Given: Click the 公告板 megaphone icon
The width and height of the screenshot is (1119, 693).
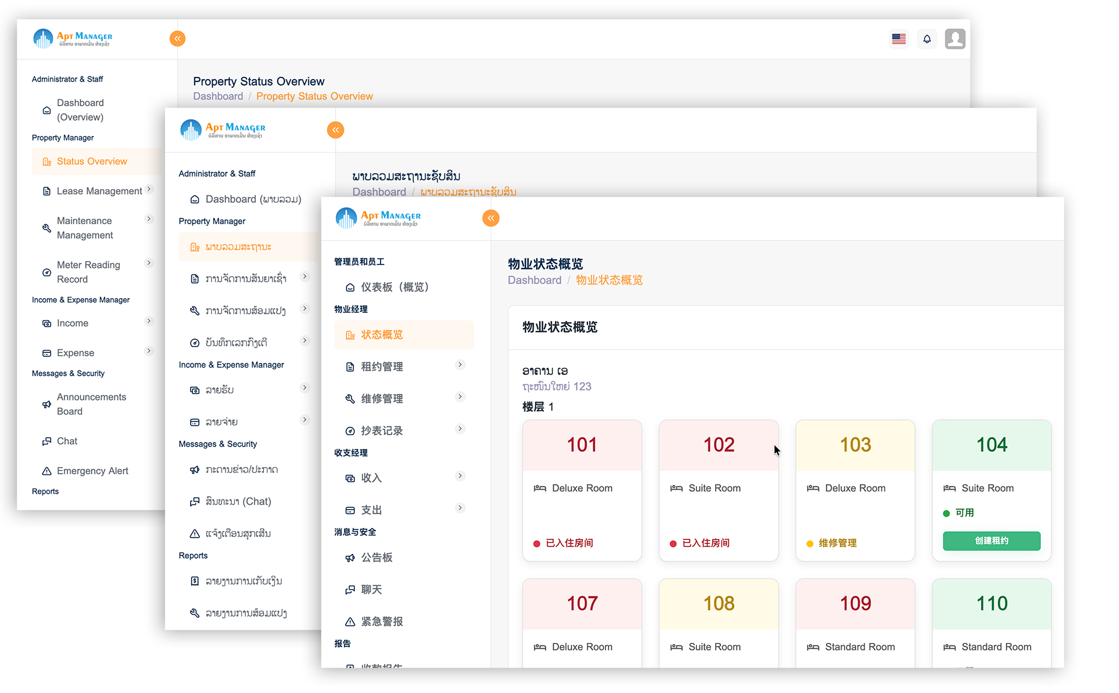Looking at the screenshot, I should (350, 557).
